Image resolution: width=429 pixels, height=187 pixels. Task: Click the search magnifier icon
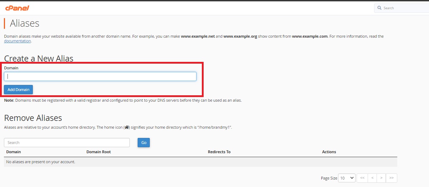tap(379, 8)
